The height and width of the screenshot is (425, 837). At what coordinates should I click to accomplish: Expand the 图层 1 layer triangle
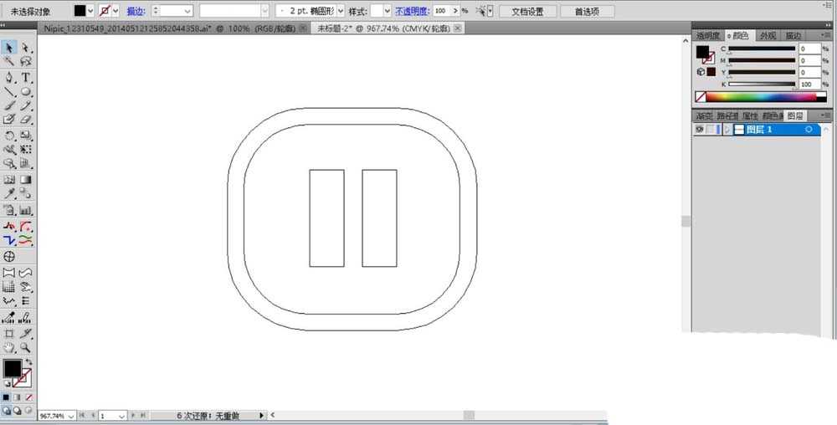(x=727, y=130)
